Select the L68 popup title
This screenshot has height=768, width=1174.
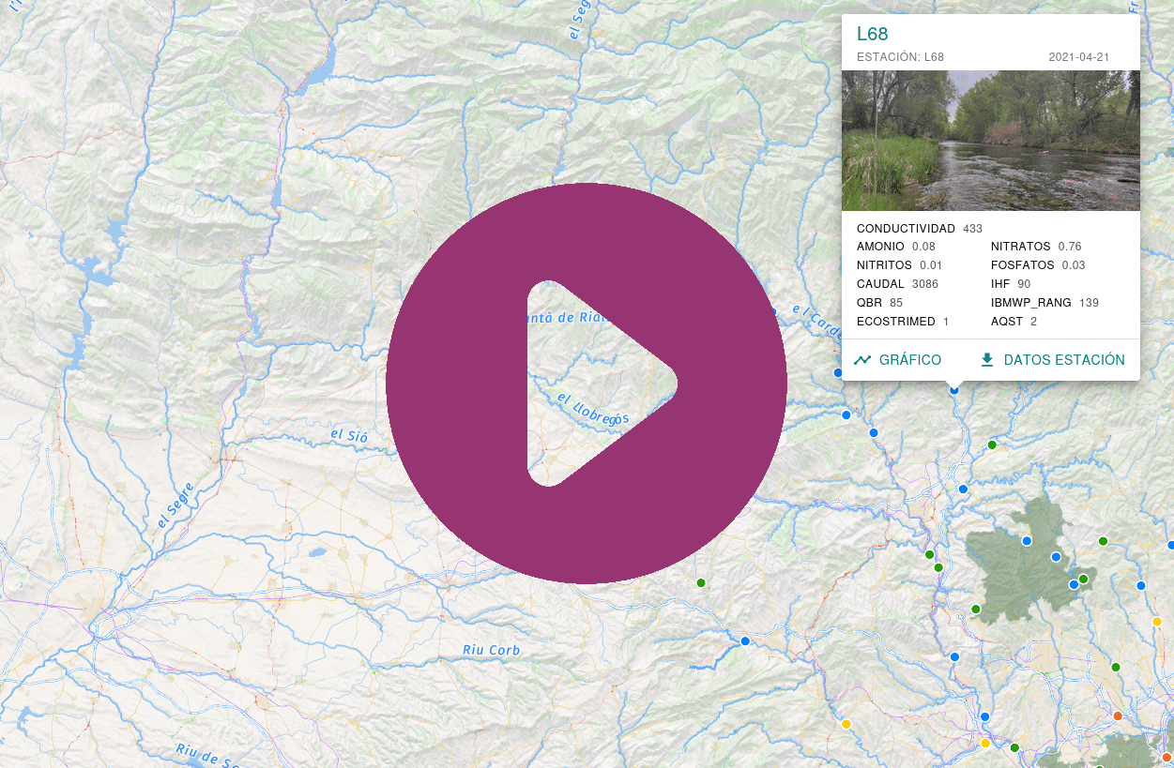[x=873, y=35]
